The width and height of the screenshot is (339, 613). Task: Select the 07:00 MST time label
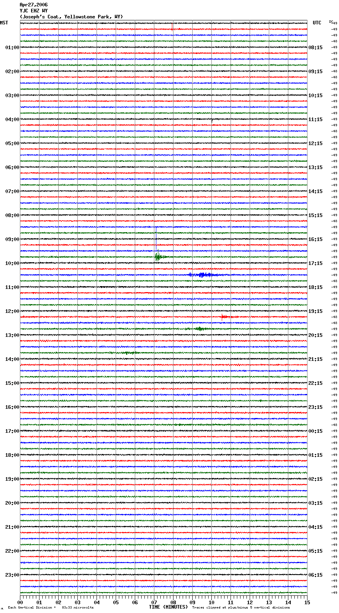point(12,191)
